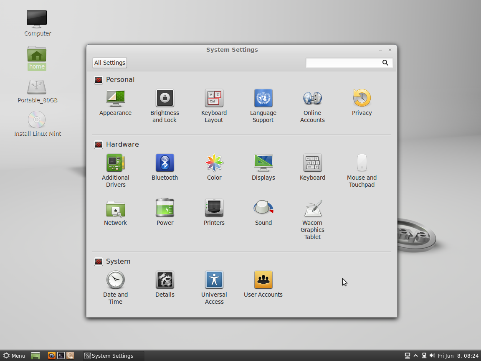Open the volume tray icon
Screen dimensions: 481x361
pyautogui.click(x=432, y=356)
